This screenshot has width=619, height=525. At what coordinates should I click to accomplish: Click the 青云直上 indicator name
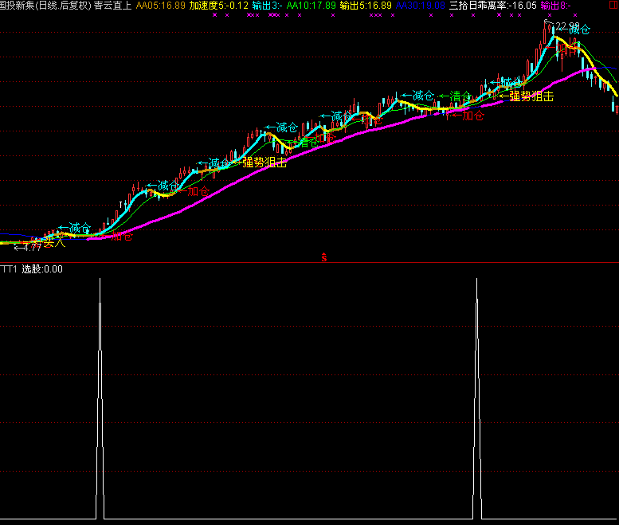point(112,6)
